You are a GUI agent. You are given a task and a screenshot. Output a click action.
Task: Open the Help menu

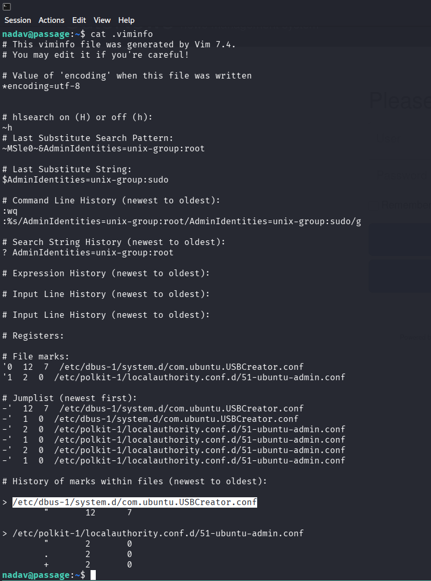(126, 20)
